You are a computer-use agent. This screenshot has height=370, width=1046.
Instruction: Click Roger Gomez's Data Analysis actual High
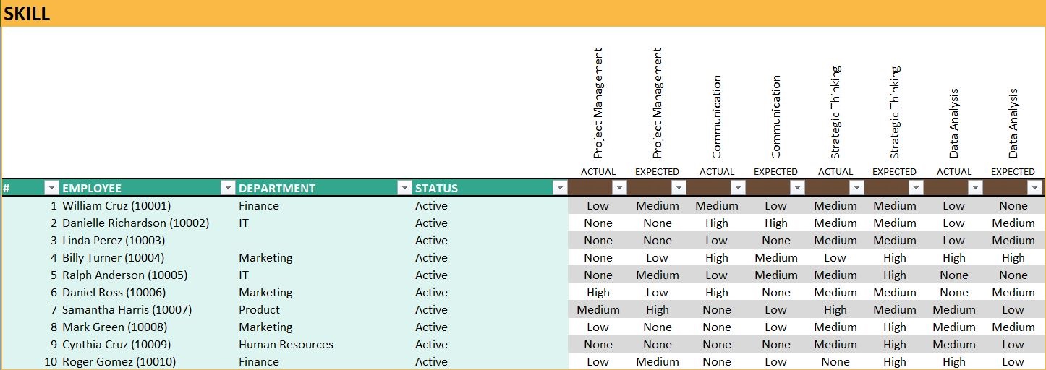point(954,361)
